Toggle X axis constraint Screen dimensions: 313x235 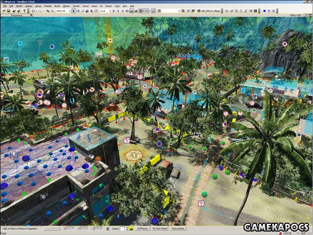pos(113,11)
